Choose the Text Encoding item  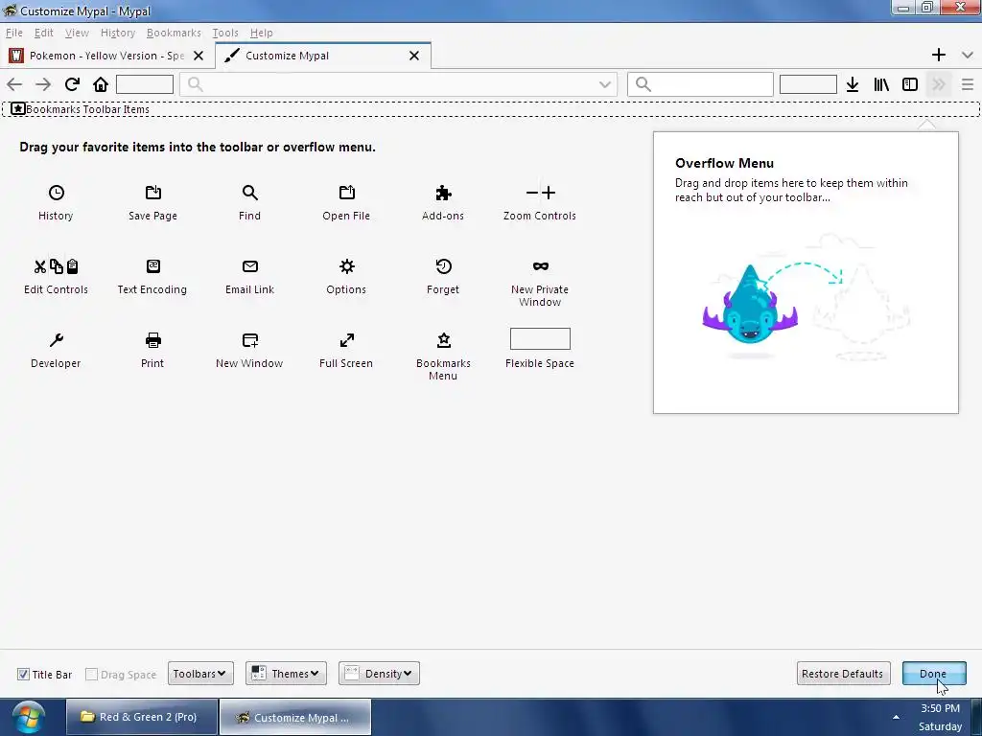(x=152, y=276)
